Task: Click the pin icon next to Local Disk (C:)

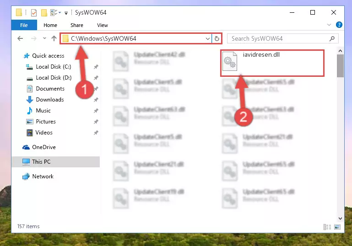Action: tap(96, 67)
